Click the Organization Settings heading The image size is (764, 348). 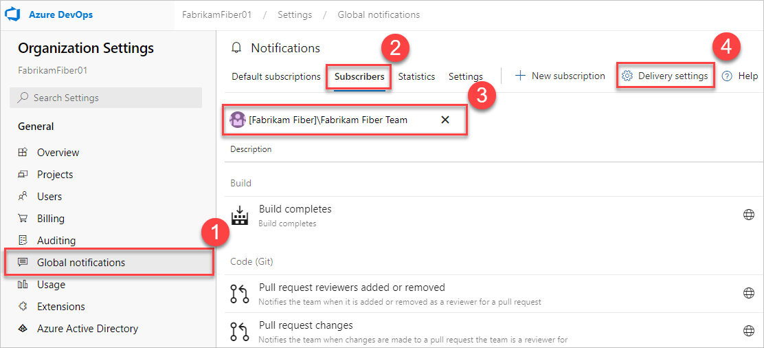[x=86, y=48]
